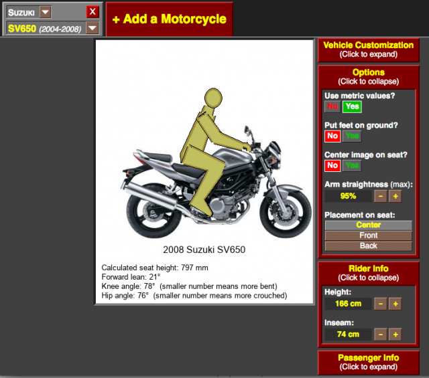The width and height of the screenshot is (429, 378).
Task: Remove the Suzuki motorcycle with red X
Action: point(93,11)
